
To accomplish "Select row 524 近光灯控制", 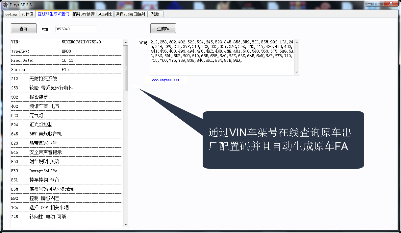I will click(x=66, y=125).
